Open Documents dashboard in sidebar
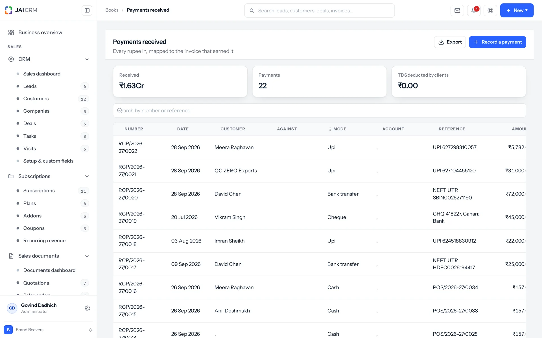 click(49, 270)
